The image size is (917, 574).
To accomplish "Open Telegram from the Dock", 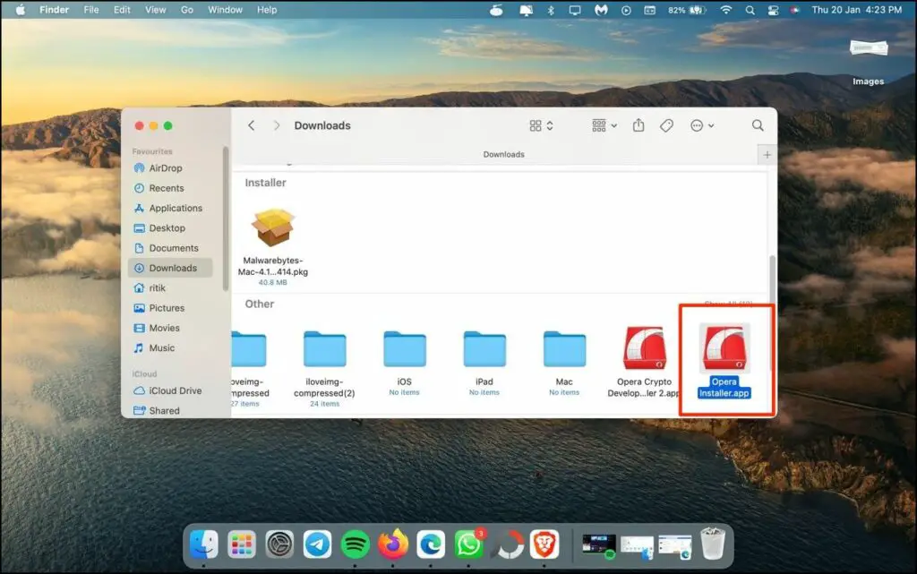I will tap(318, 544).
